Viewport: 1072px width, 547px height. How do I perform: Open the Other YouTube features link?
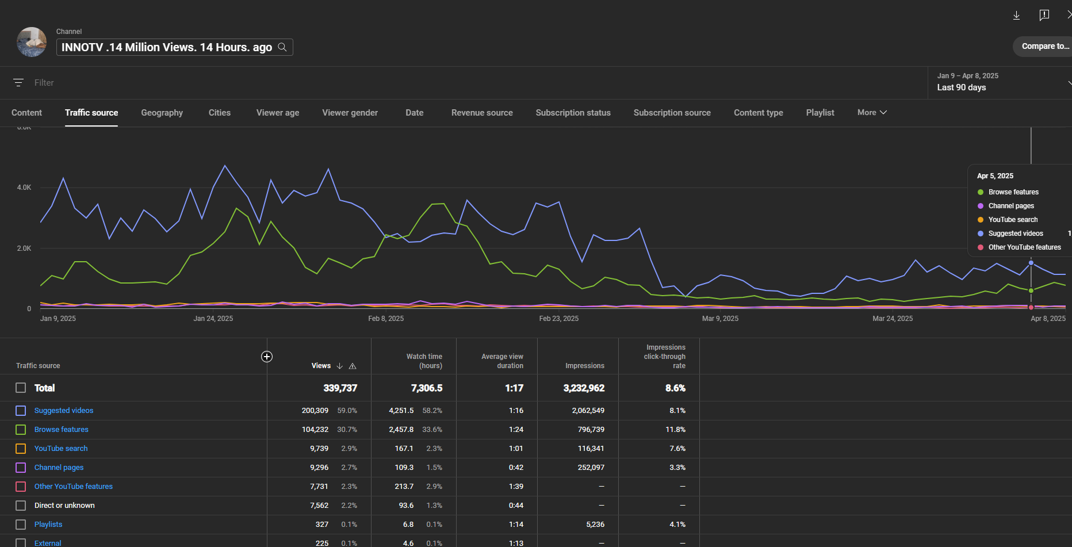(x=74, y=487)
